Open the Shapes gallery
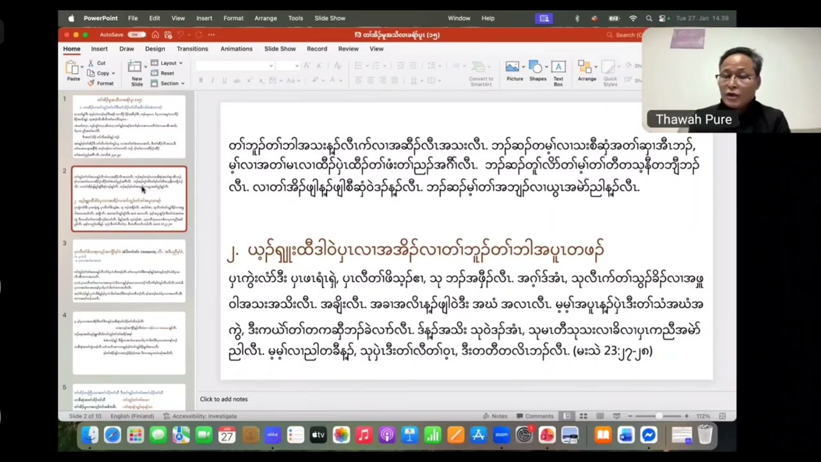Screen dimensions: 821x462 537,71
